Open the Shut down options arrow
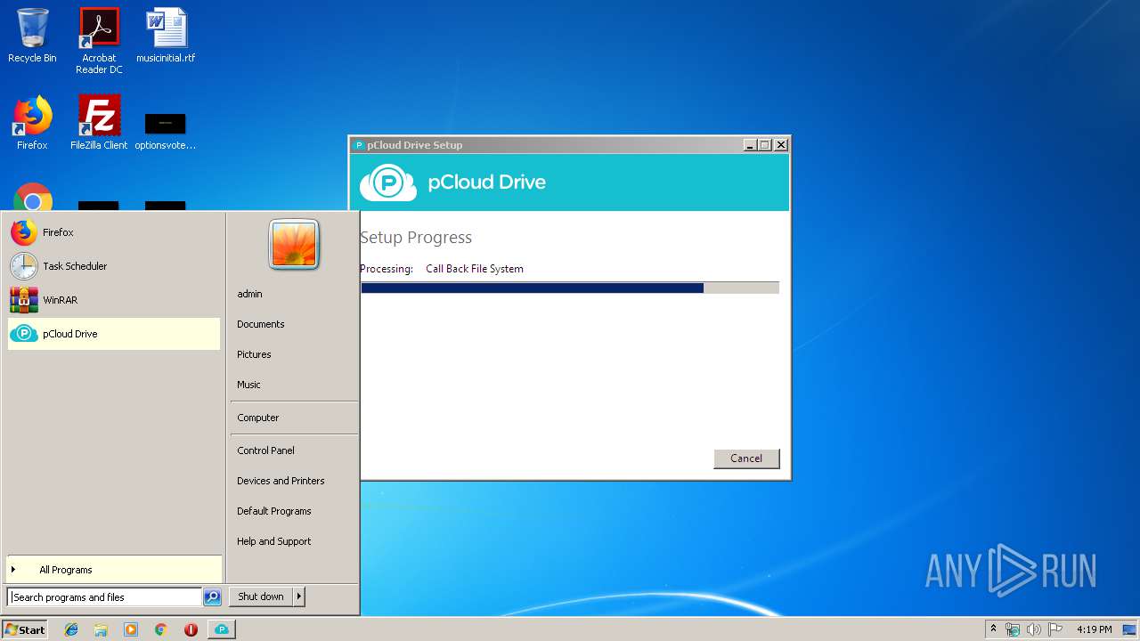The width and height of the screenshot is (1140, 641). (299, 596)
